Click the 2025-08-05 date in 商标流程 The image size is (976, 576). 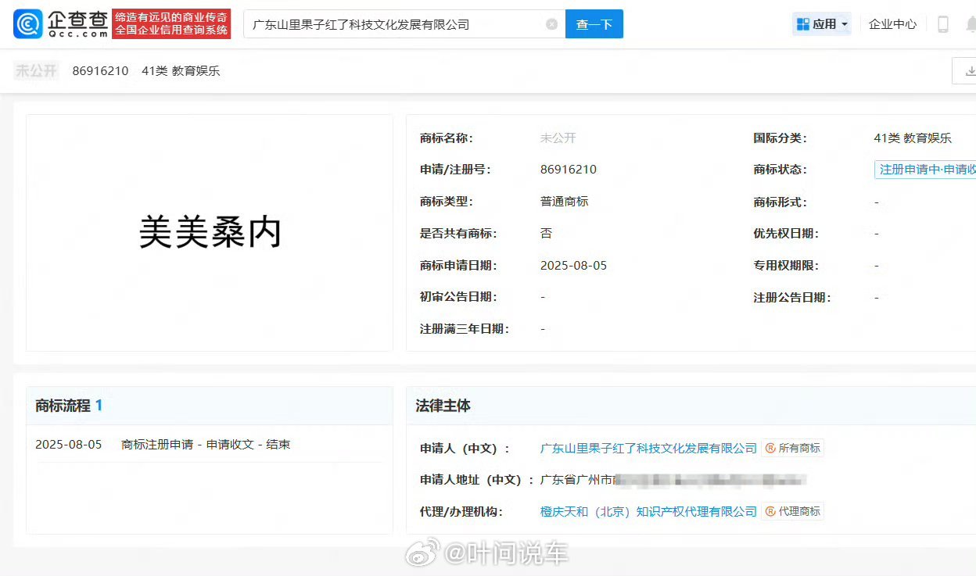coord(69,445)
